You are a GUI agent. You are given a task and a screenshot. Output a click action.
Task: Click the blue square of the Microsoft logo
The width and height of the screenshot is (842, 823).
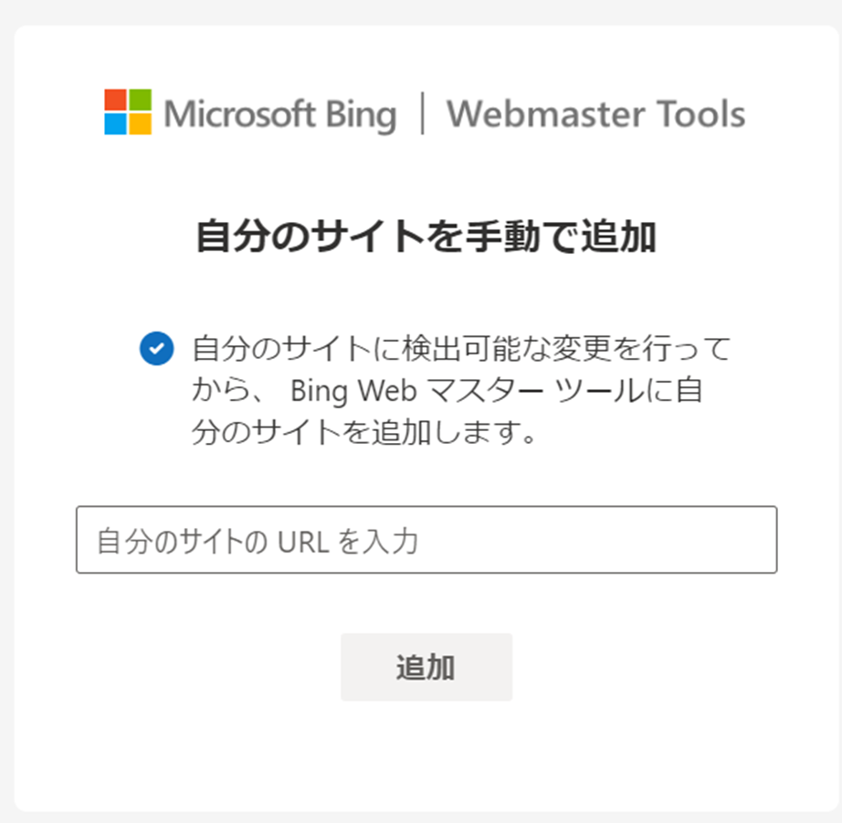[115, 124]
